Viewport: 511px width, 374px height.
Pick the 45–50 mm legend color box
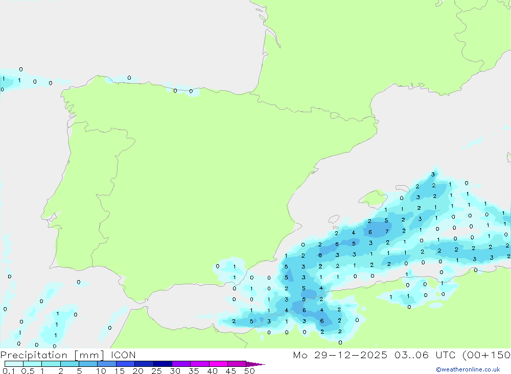tap(237, 364)
